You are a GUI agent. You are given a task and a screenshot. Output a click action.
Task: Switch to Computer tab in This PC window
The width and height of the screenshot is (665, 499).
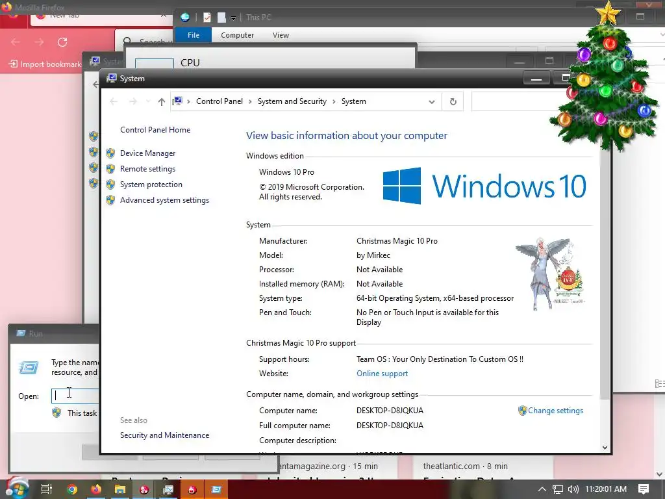(x=237, y=35)
